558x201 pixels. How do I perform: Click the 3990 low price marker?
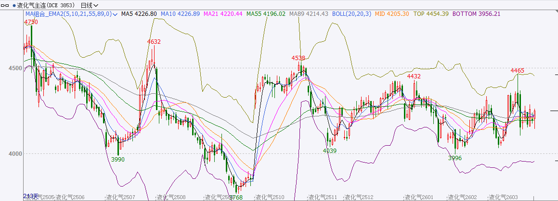pyautogui.click(x=118, y=159)
